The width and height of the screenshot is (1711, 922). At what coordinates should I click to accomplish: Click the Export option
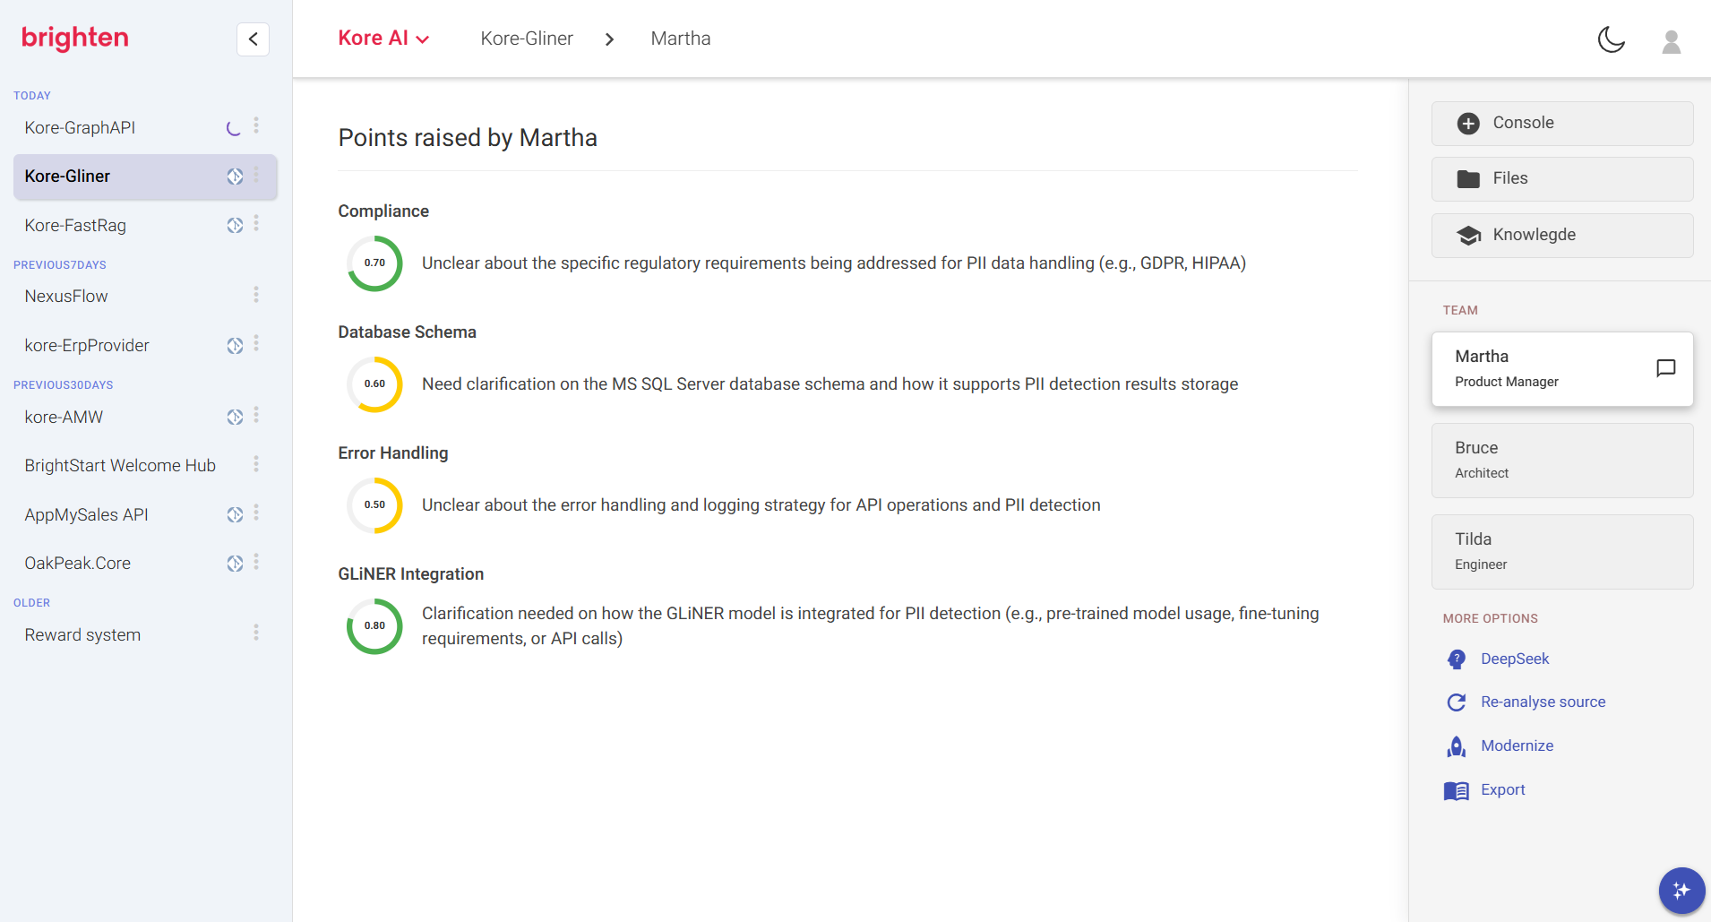[x=1485, y=790]
